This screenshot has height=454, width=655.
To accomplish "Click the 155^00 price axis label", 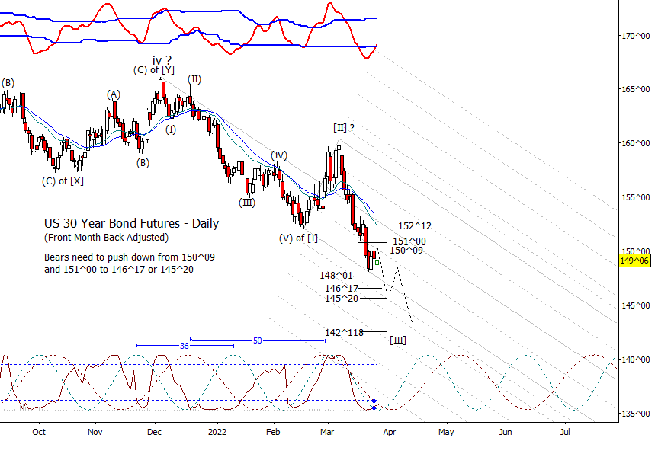I will click(x=636, y=197).
